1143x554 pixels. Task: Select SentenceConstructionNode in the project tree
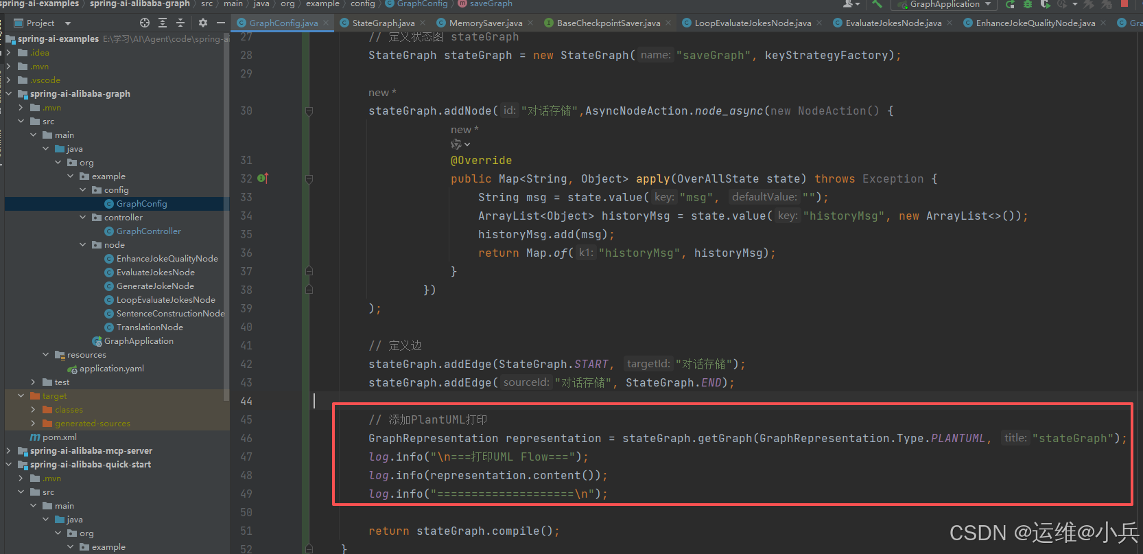pyautogui.click(x=170, y=313)
